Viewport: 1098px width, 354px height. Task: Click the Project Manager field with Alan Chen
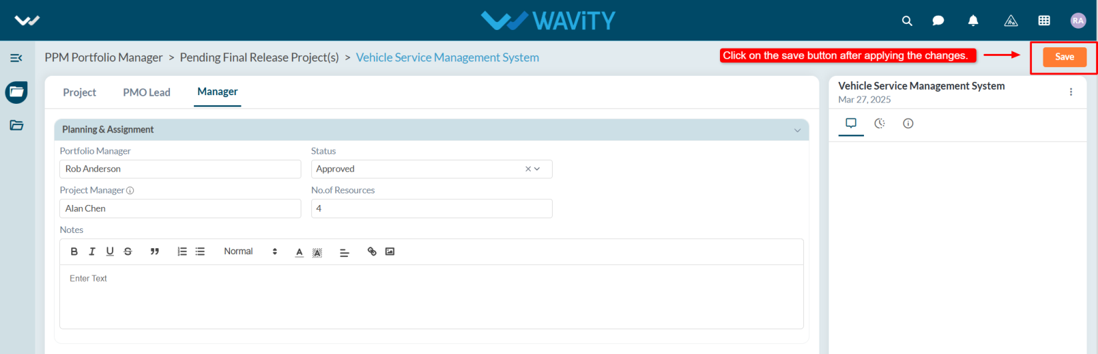(180, 208)
